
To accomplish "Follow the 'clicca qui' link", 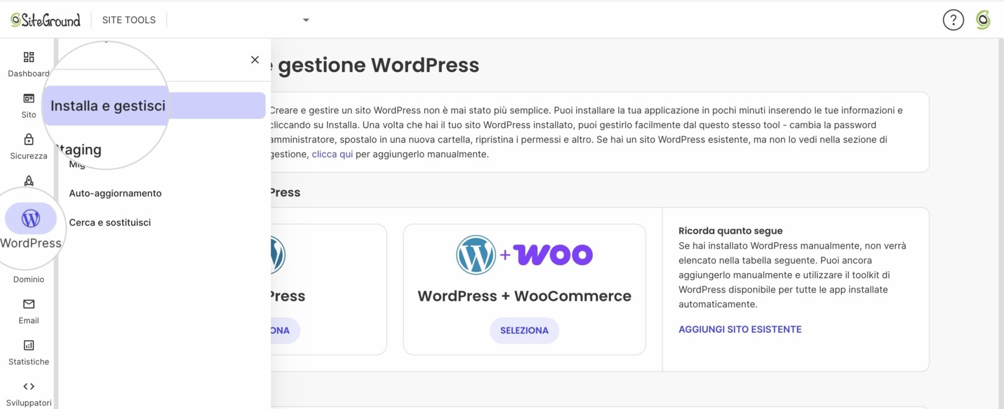I will click(332, 154).
